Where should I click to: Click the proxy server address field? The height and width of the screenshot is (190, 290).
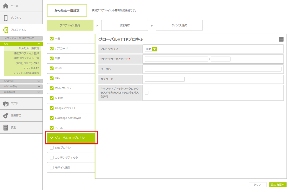[x=176, y=59]
